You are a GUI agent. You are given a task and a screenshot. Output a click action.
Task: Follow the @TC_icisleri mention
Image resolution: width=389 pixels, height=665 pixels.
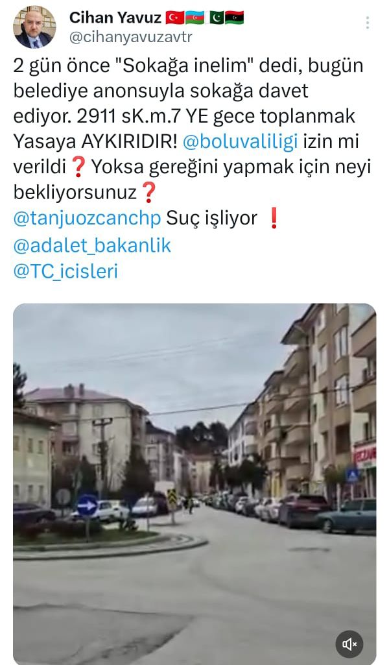[x=65, y=271]
